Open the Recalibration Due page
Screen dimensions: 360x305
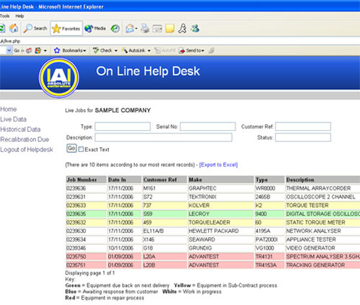pyautogui.click(x=25, y=139)
